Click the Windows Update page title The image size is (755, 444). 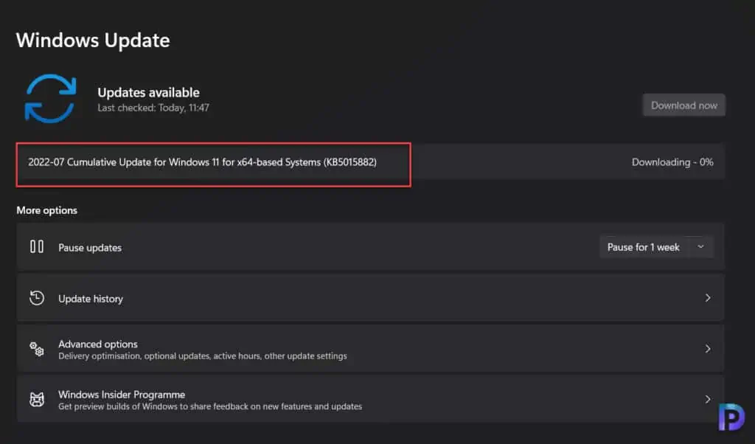point(93,41)
